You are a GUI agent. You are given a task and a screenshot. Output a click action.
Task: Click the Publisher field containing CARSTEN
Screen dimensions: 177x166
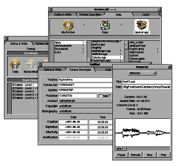[x=77, y=96]
